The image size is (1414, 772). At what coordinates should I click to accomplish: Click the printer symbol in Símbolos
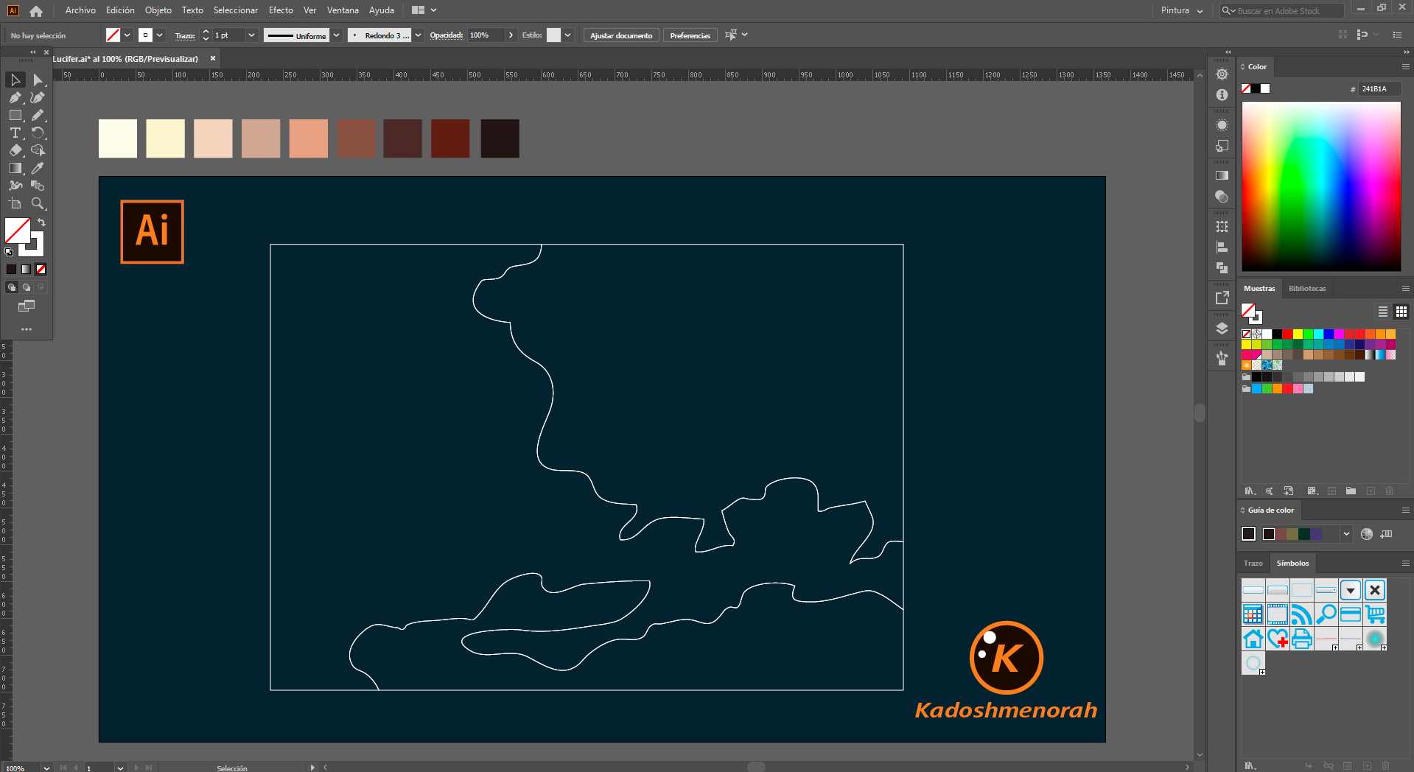pyautogui.click(x=1302, y=639)
